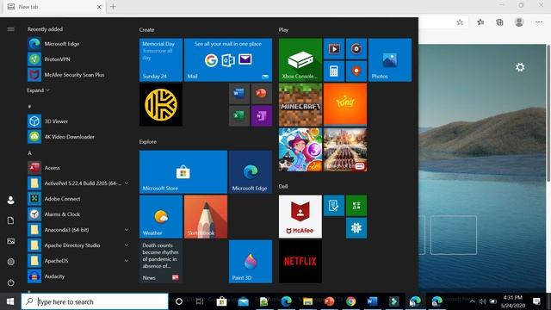Open the Paint 3D tile
The image size is (551, 310).
pos(251,261)
